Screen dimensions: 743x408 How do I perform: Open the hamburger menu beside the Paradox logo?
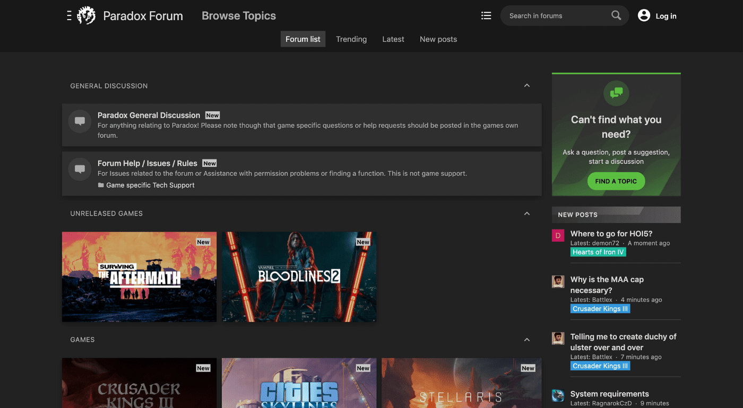point(69,16)
